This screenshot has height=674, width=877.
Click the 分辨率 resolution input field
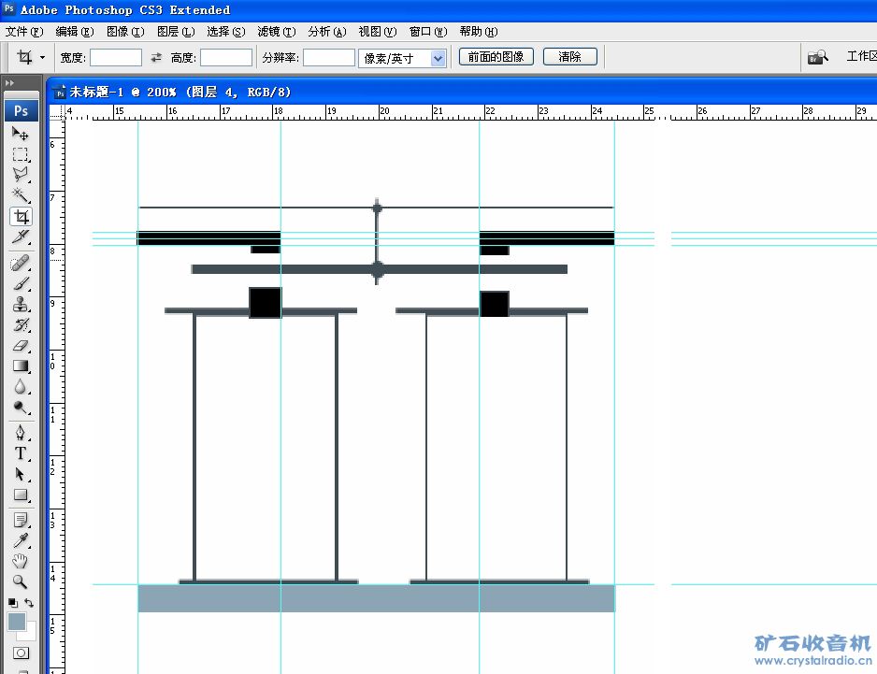point(329,58)
